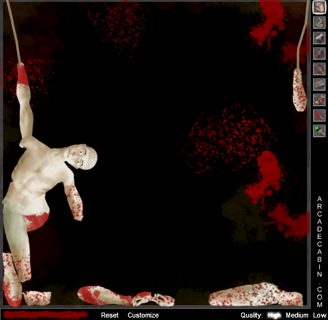Select the pistol tool with crosshair

coord(319,38)
